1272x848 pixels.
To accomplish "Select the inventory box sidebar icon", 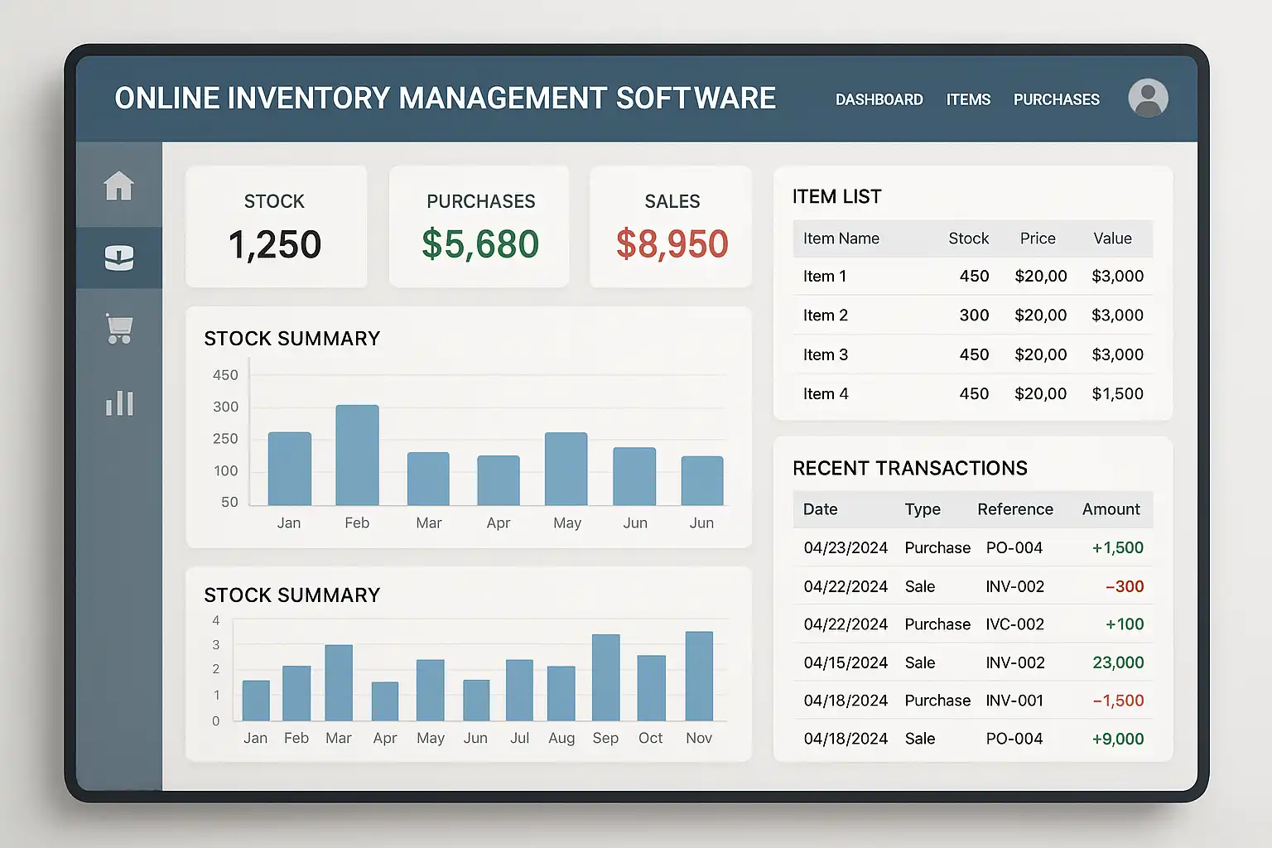I will coord(119,258).
